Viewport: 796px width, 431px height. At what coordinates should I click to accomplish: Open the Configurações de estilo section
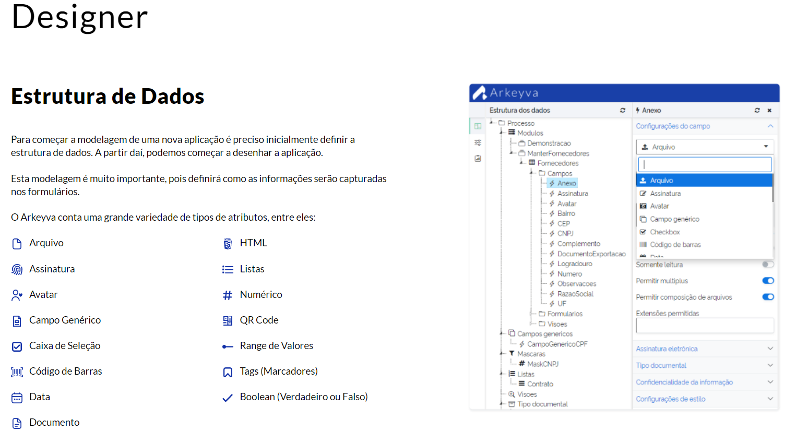(705, 398)
